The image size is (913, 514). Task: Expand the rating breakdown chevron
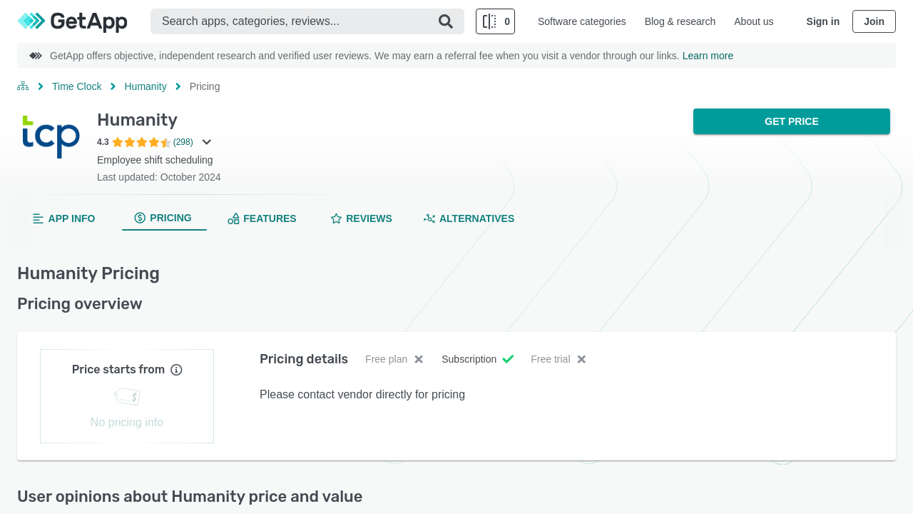tap(207, 142)
